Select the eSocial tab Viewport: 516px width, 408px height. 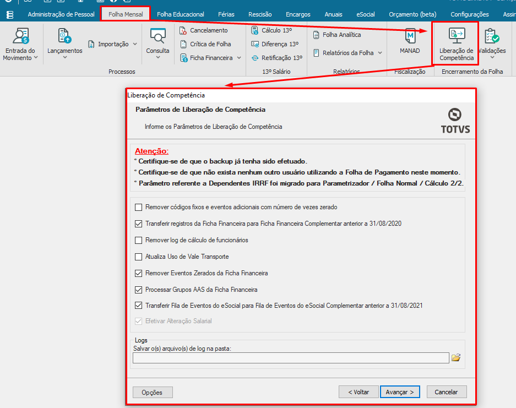pyautogui.click(x=366, y=14)
